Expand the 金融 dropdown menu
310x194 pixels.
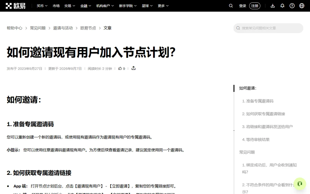click(86, 6)
